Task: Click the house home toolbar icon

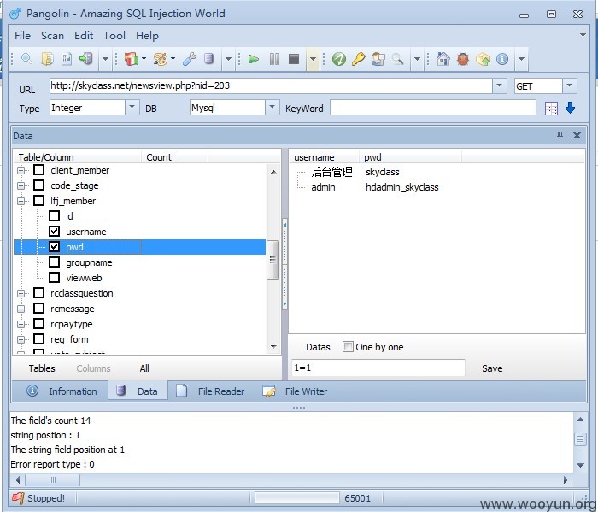Action: point(443,59)
